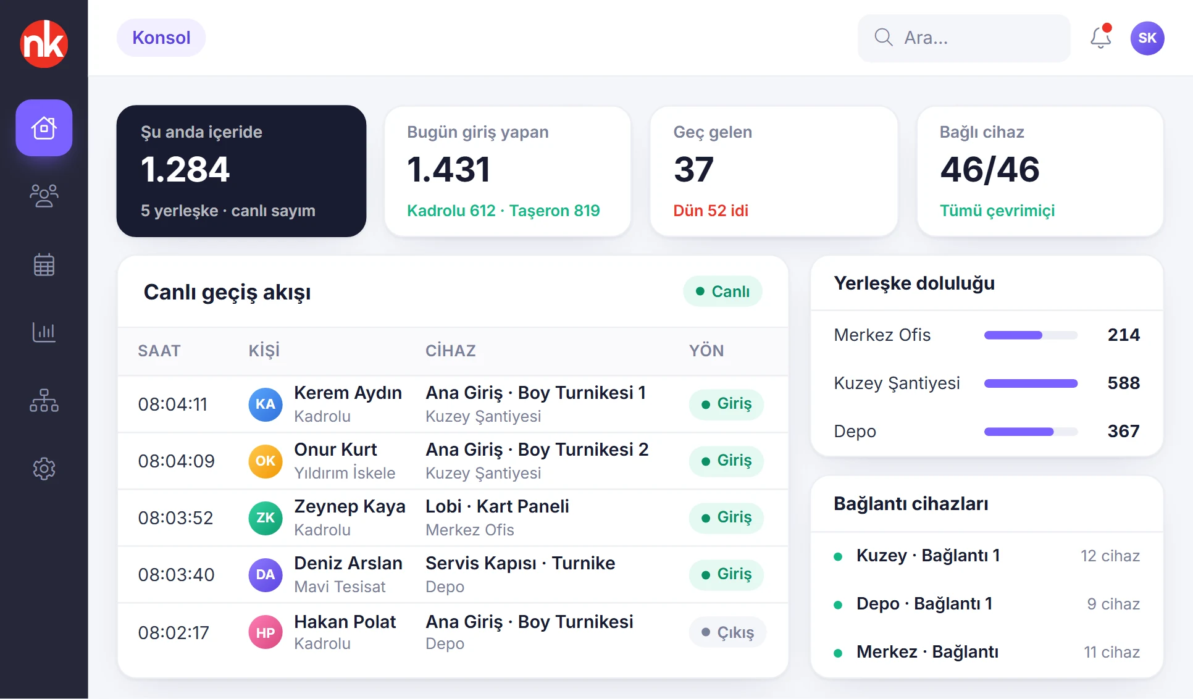
Task: Click the KA avatar for Kerem Aydın
Action: pyautogui.click(x=266, y=404)
